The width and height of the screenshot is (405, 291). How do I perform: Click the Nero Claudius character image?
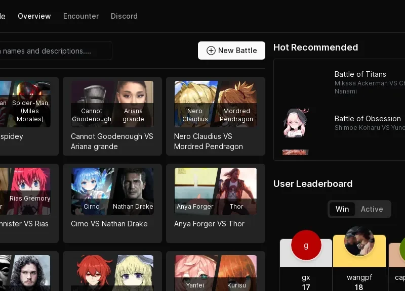[x=195, y=104]
